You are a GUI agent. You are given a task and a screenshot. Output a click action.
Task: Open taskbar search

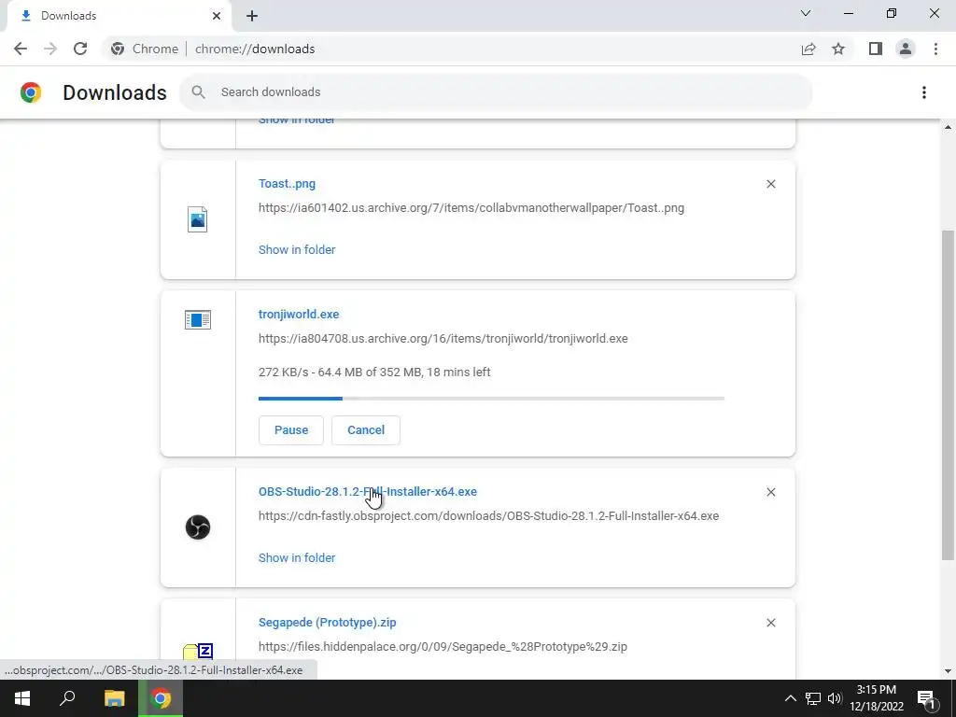pyautogui.click(x=67, y=698)
